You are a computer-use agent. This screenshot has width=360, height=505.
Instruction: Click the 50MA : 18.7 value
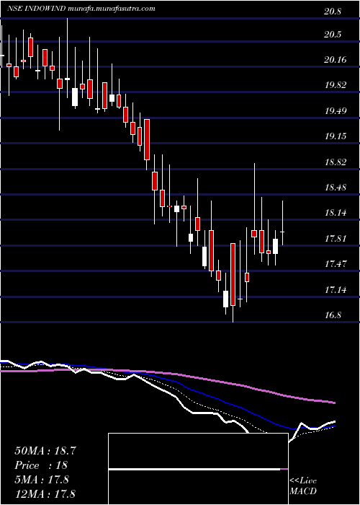tap(45, 451)
